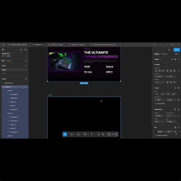Open the Frame type dropdown
This screenshot has width=181, height=181.
tap(157, 59)
